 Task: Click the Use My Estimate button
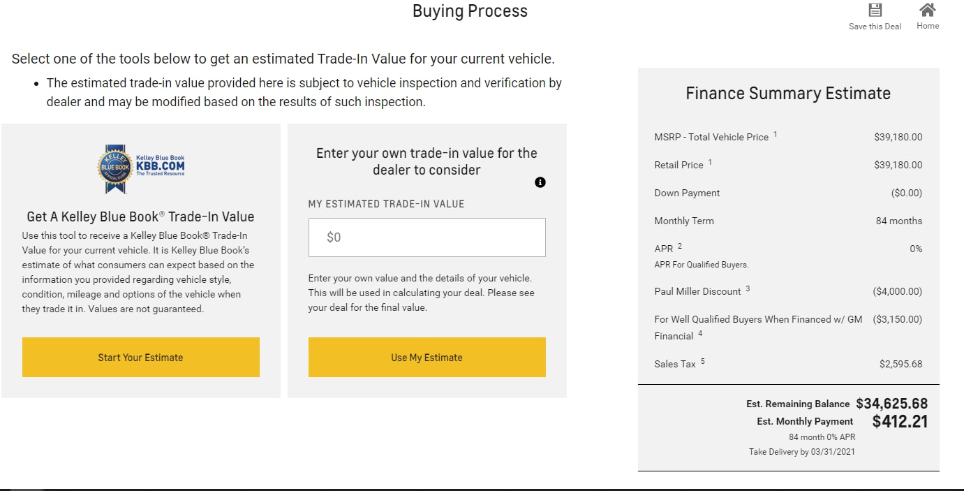point(427,358)
